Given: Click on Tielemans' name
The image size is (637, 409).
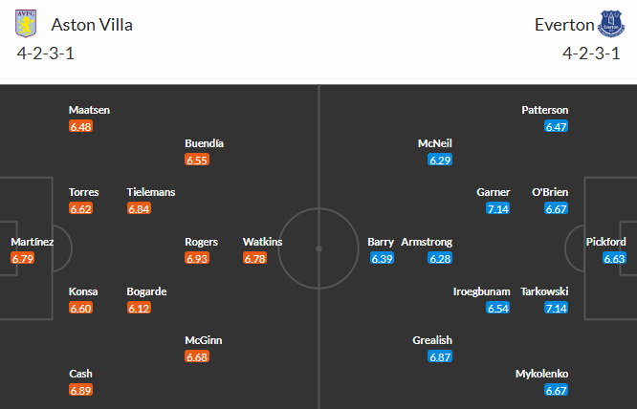Looking at the screenshot, I should [x=151, y=192].
